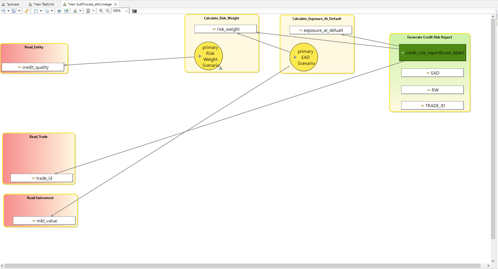Select the TRADE_ID attribute box

tap(433, 105)
